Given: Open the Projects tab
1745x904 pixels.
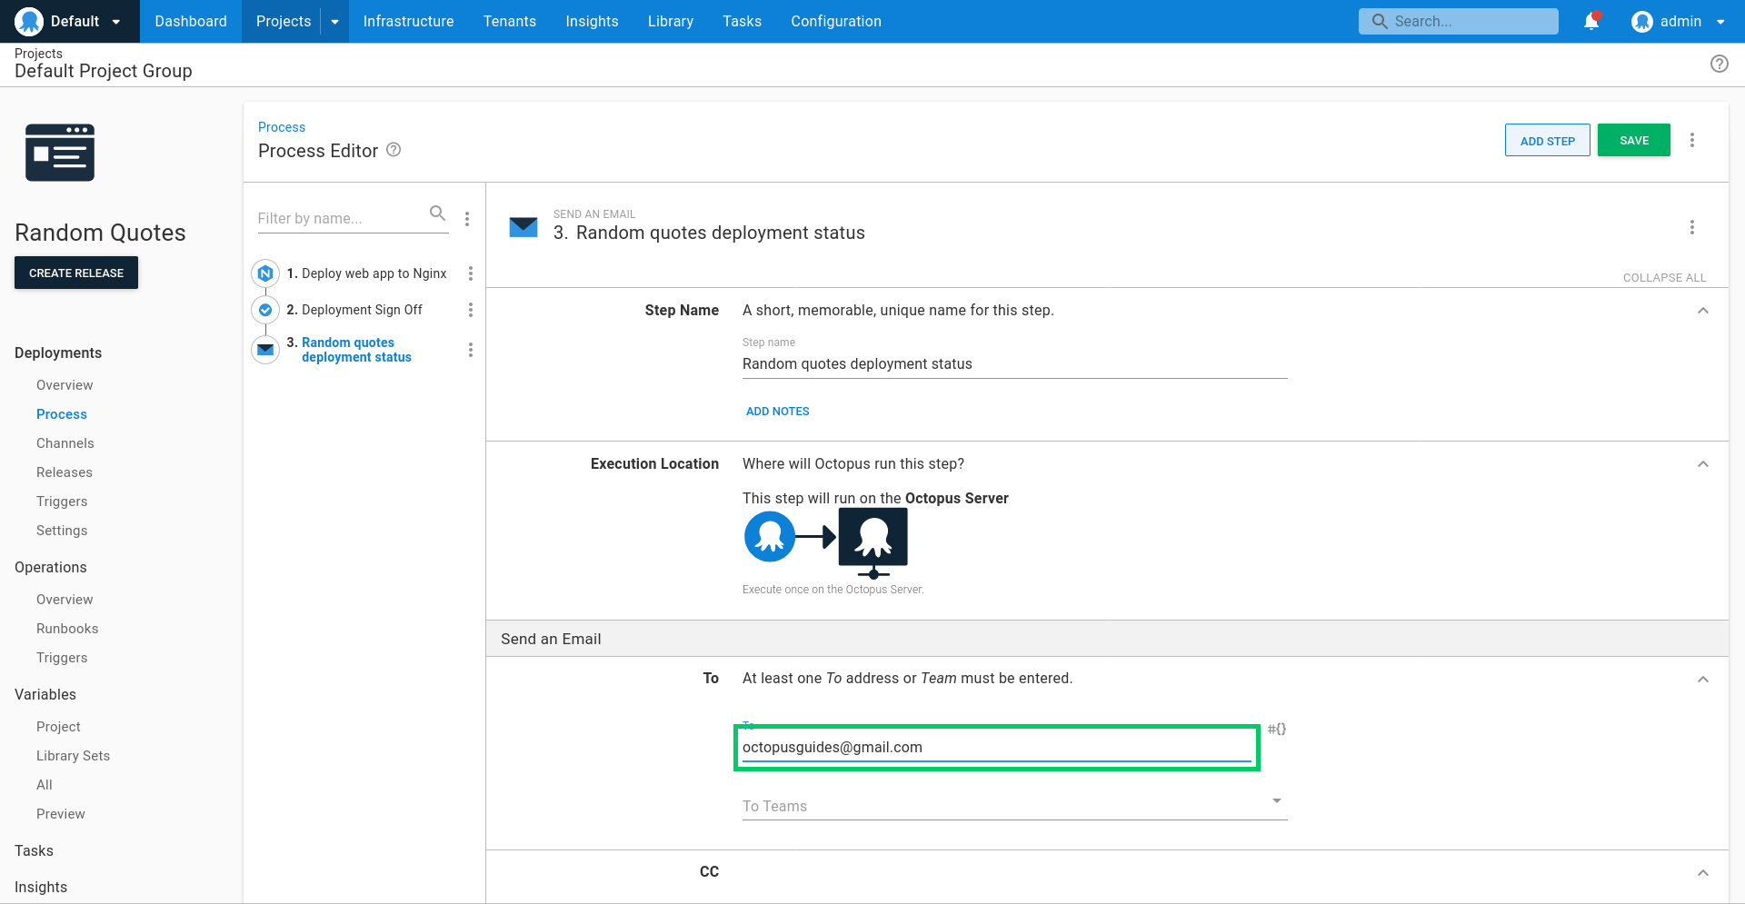Looking at the screenshot, I should coord(283,21).
